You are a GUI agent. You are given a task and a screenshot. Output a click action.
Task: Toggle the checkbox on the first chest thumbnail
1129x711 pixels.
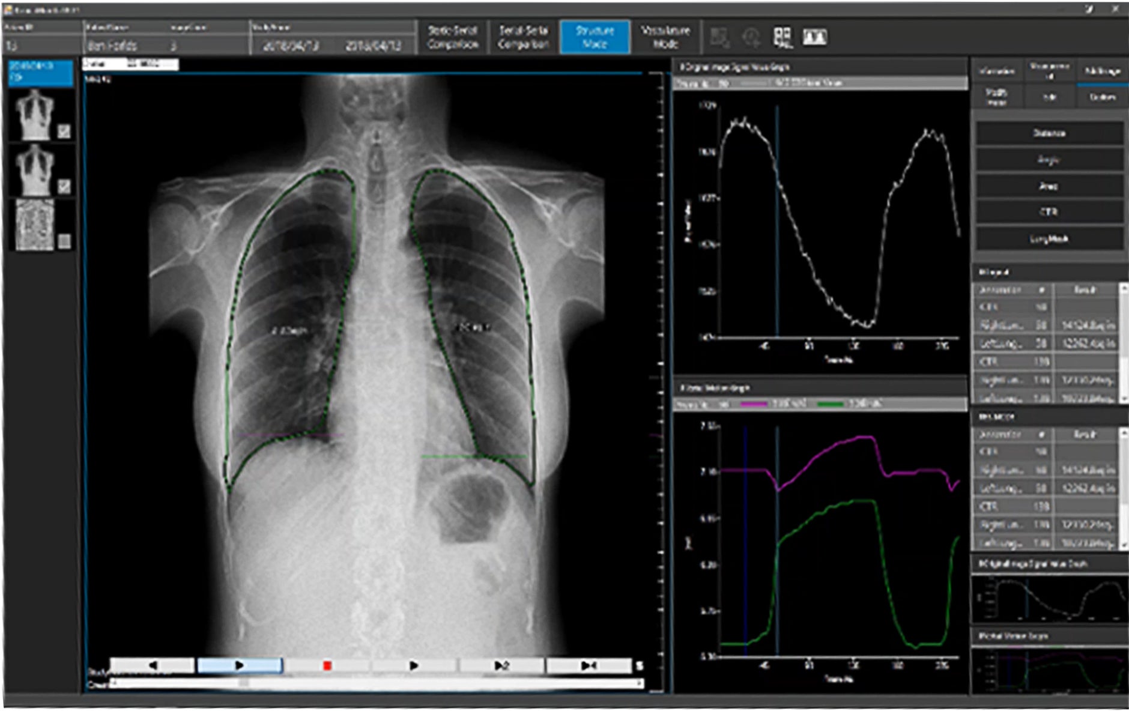64,131
